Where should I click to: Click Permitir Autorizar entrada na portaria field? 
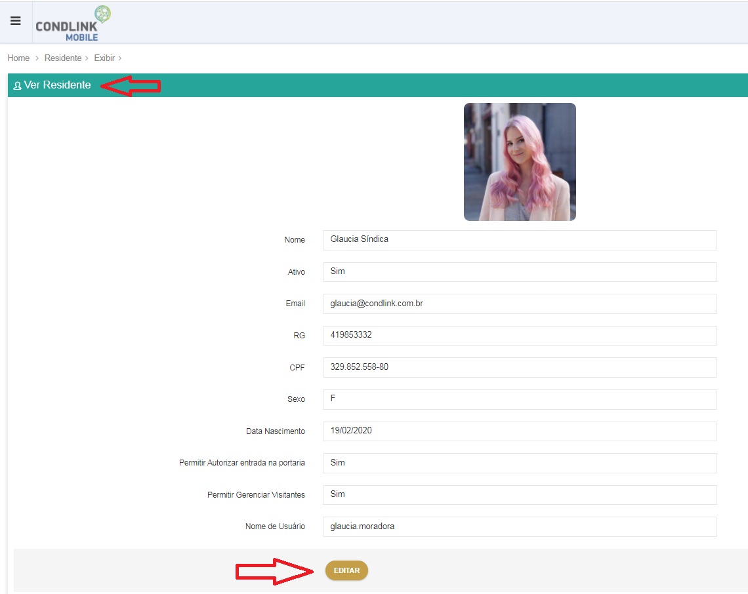pos(520,463)
